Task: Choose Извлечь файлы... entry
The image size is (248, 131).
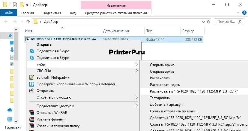Action: coord(83,119)
